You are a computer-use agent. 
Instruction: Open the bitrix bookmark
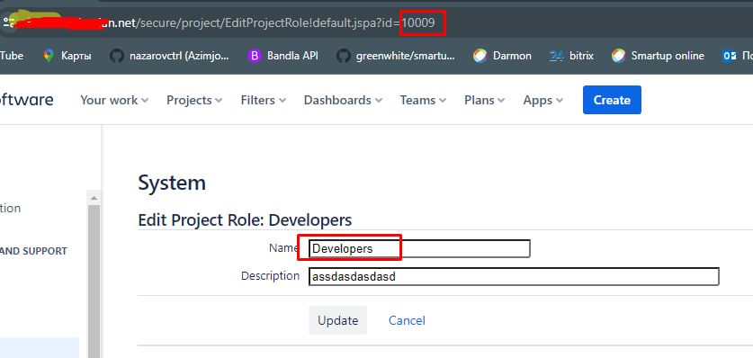click(571, 56)
